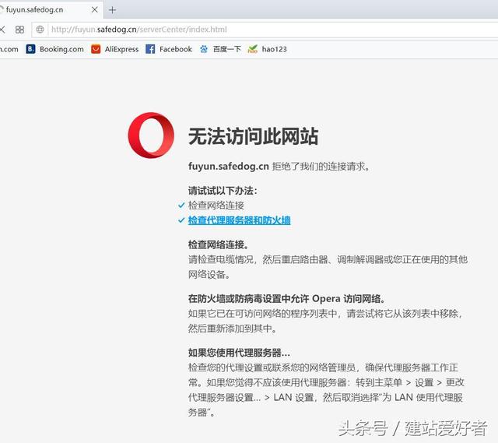
Task: Open Booking.com bookmark icon
Action: [30, 49]
